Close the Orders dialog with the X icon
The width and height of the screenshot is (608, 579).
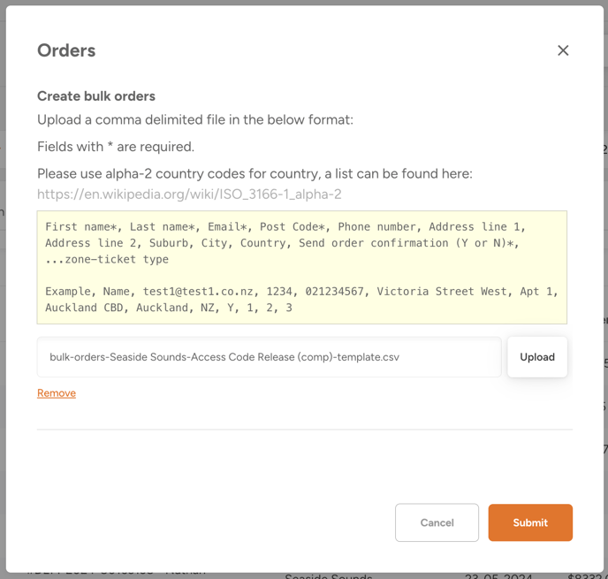pyautogui.click(x=563, y=50)
